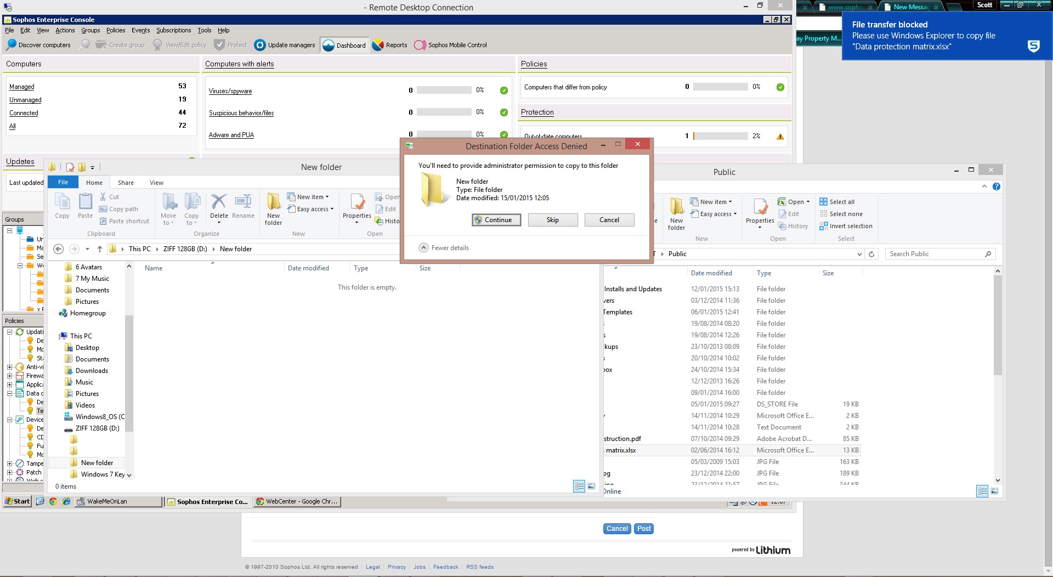Screen dimensions: 1053x577
Task: Open File tab in New folder window
Action: point(63,182)
